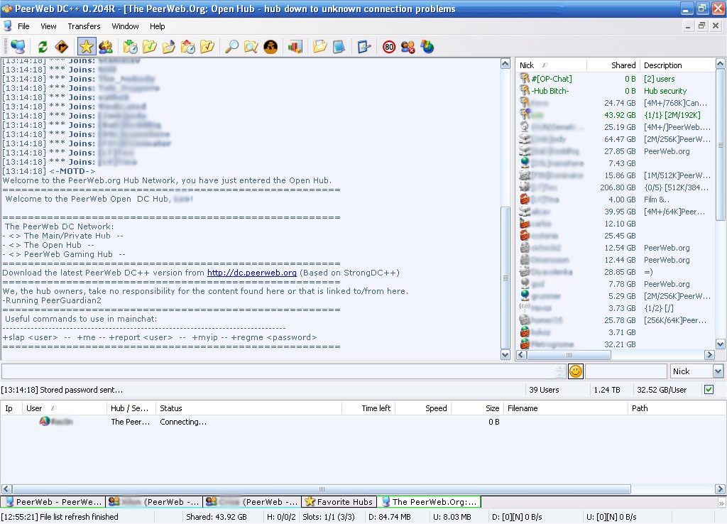Open the Window menu
Image resolution: width=727 pixels, height=524 pixels.
point(125,26)
